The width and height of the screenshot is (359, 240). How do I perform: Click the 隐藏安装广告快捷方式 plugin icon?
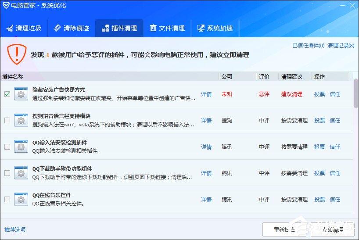pos(21,94)
